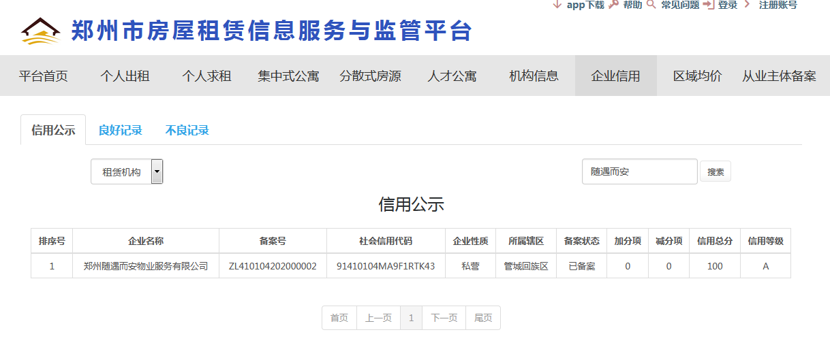
Task: Click the credit score 100 cell
Action: [x=715, y=266]
